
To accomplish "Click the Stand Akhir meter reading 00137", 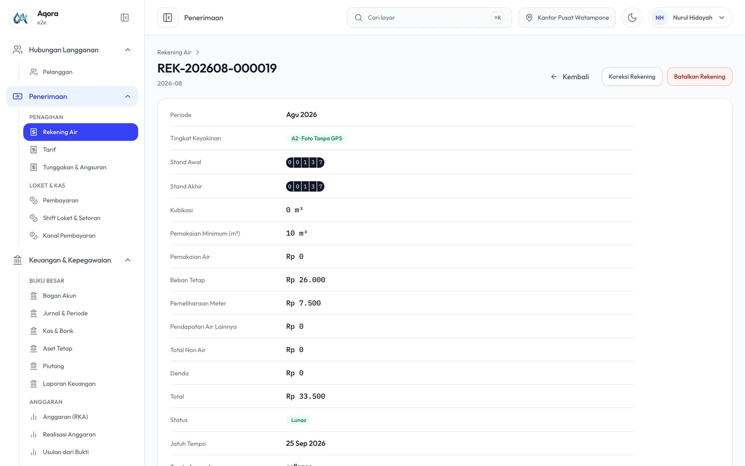I will (305, 186).
